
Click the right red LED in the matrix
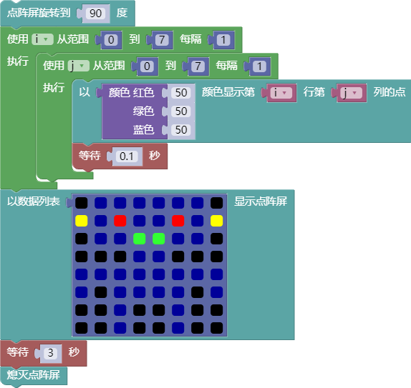(178, 221)
